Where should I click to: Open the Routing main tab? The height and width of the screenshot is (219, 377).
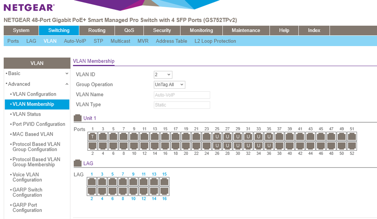(97, 30)
